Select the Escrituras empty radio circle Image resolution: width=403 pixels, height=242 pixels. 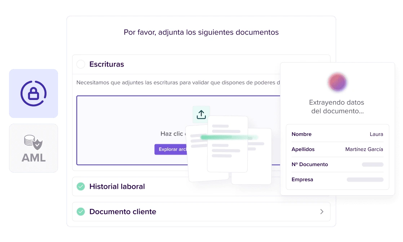click(81, 64)
